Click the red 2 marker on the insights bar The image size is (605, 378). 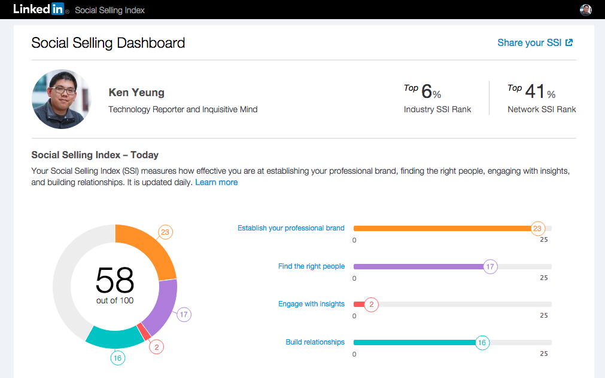pyautogui.click(x=371, y=305)
